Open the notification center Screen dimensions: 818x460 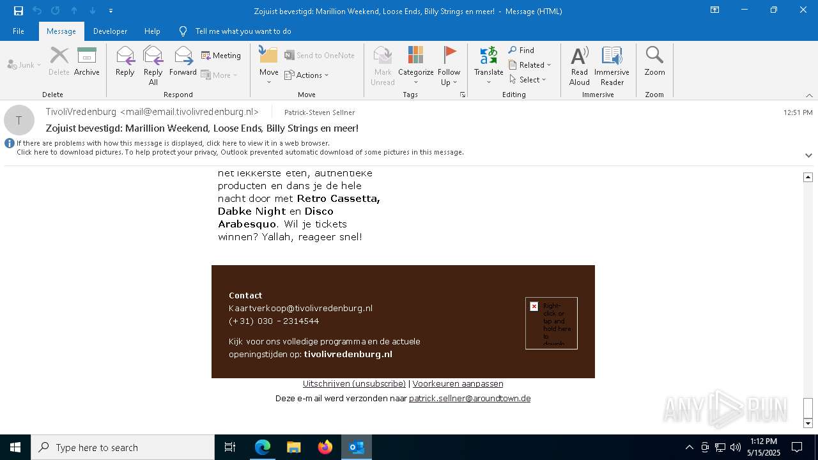797,447
